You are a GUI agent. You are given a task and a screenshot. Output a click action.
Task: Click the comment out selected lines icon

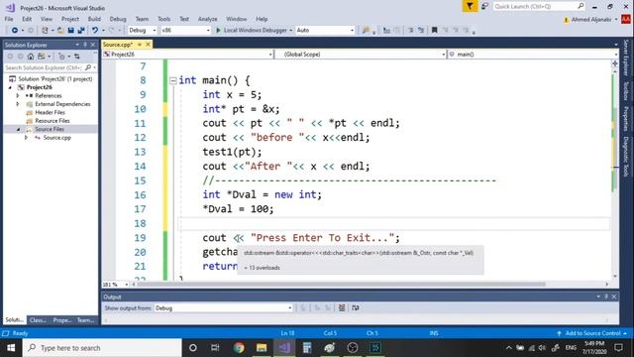click(410, 31)
